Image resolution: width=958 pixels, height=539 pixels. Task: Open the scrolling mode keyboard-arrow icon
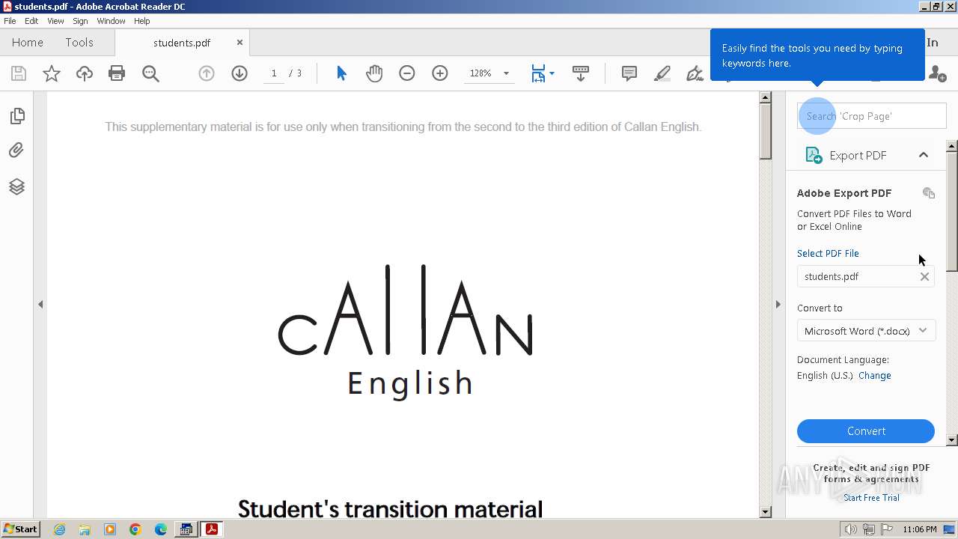[581, 73]
